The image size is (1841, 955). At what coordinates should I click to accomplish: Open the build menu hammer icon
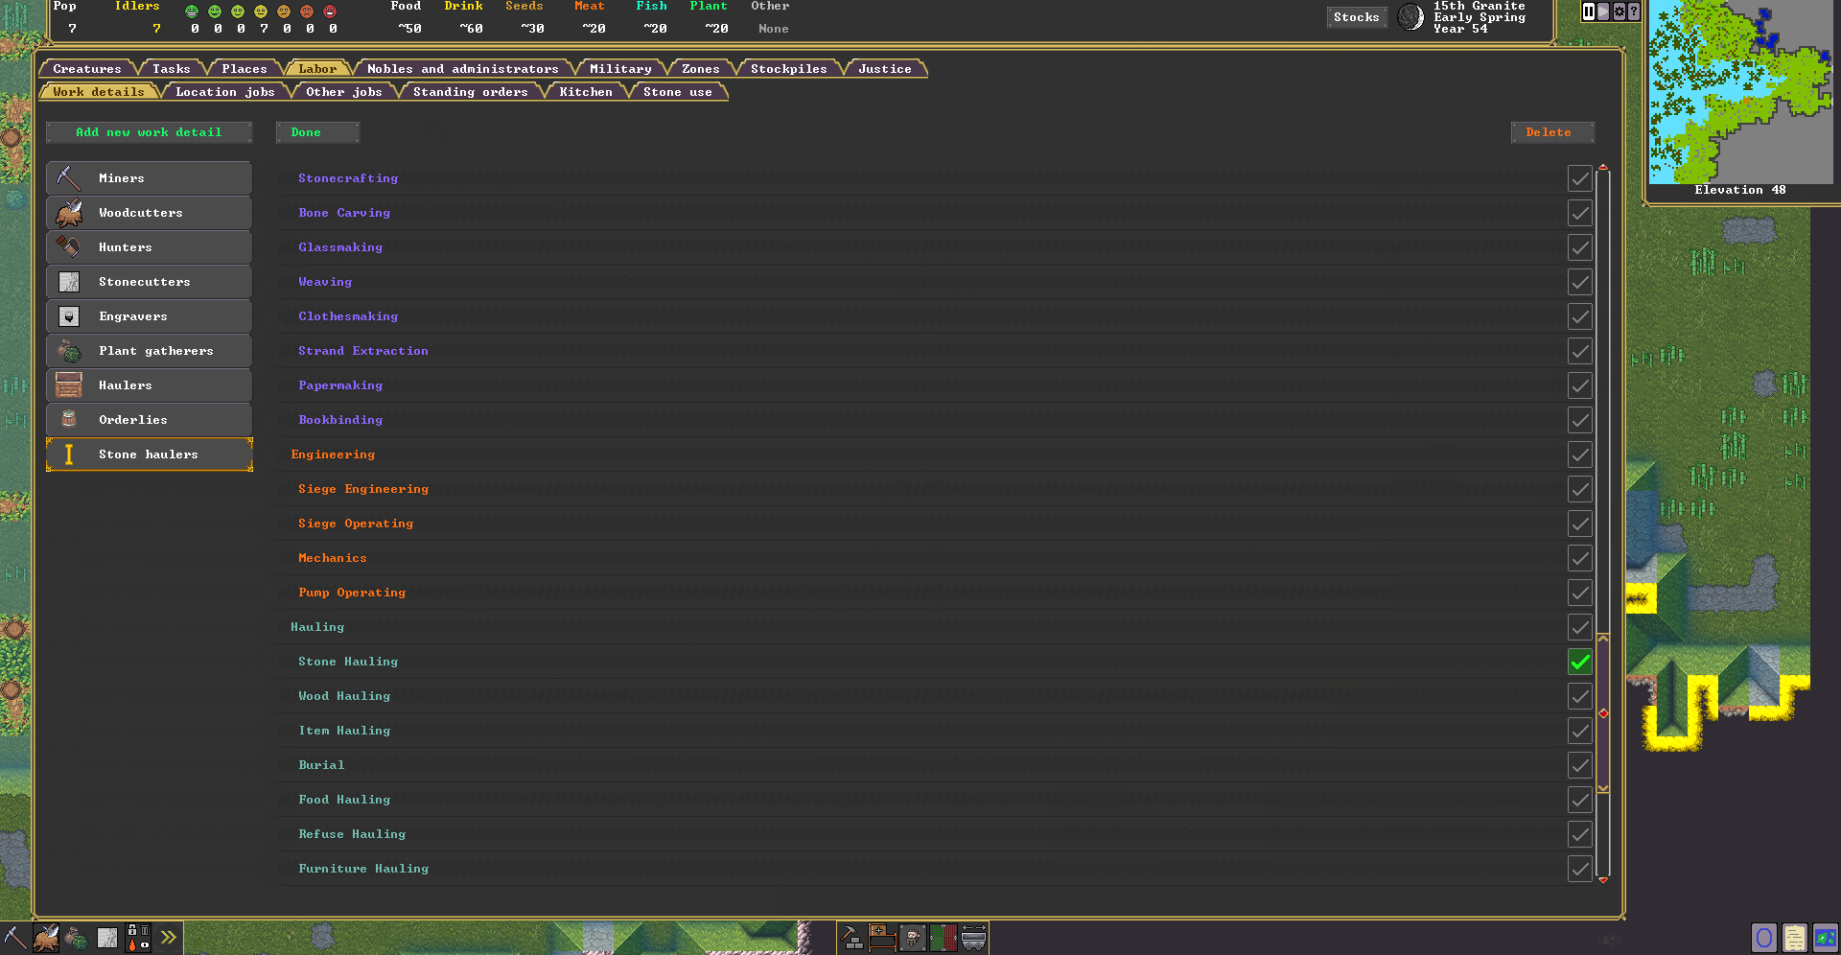point(852,937)
